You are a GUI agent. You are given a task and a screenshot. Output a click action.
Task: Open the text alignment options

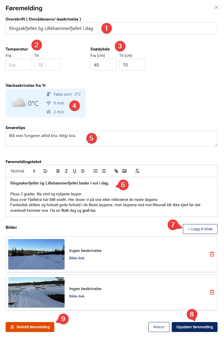click(45, 171)
